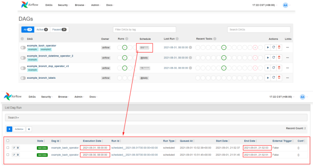Edit the 2021-08-30 dag run record
This screenshot has height=167, width=313.
14,155
